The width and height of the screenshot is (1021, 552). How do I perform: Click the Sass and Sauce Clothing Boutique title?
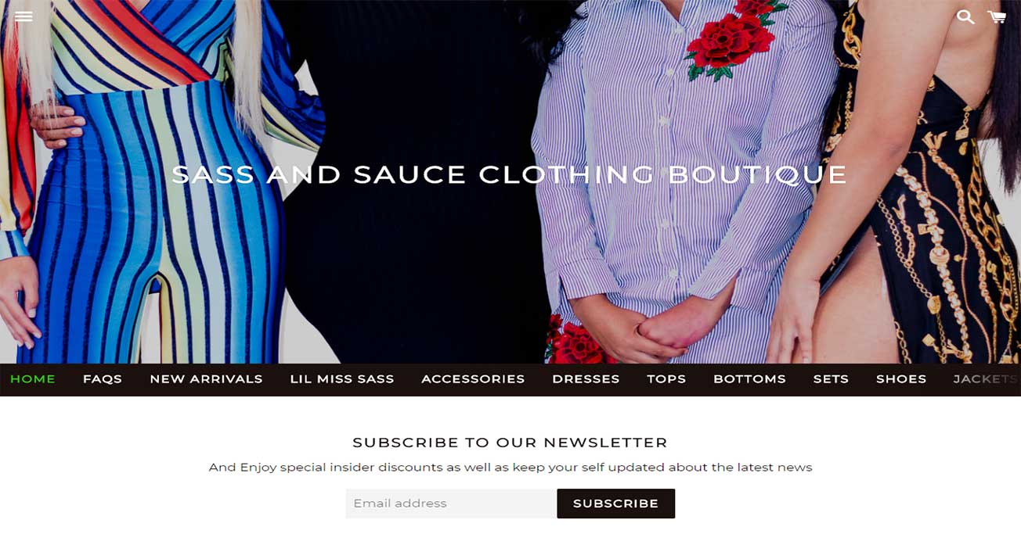point(509,174)
